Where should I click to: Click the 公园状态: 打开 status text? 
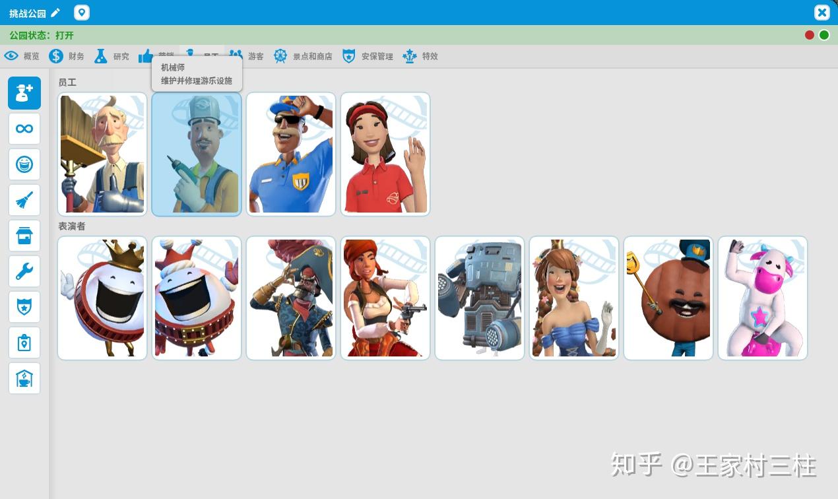tap(42, 35)
